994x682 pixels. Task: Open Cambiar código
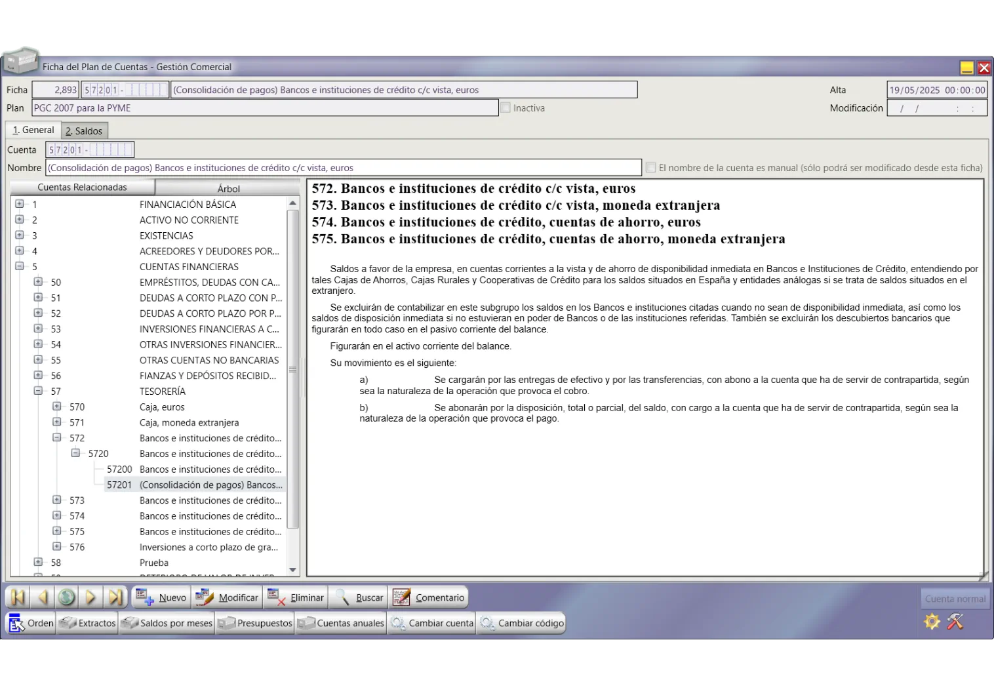[521, 623]
